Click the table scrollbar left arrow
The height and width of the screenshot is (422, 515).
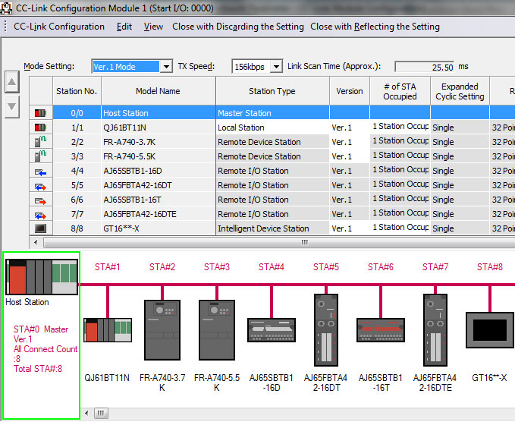36,243
